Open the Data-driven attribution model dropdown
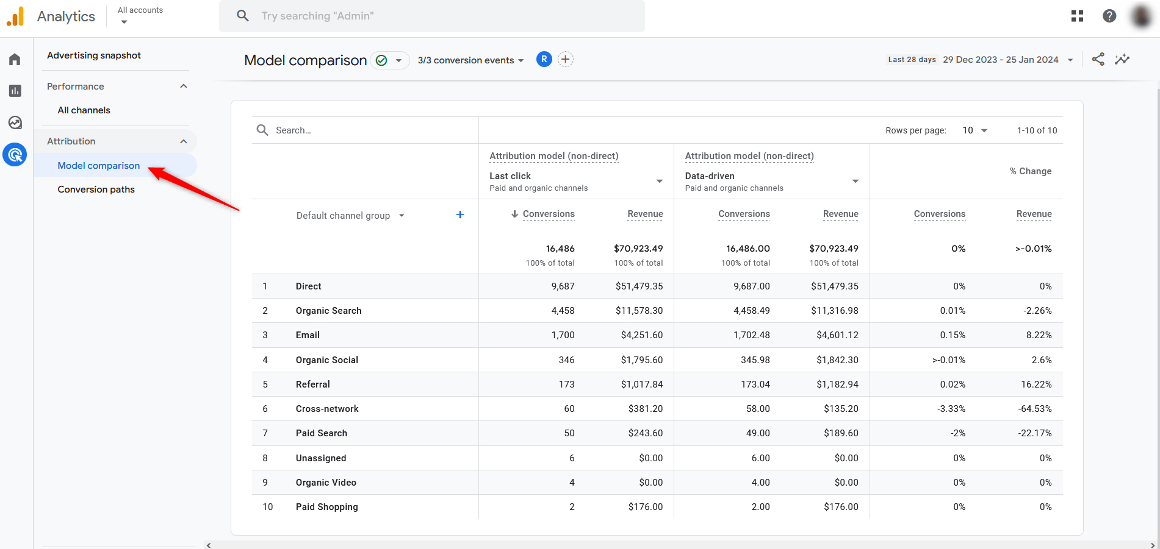 [x=854, y=181]
